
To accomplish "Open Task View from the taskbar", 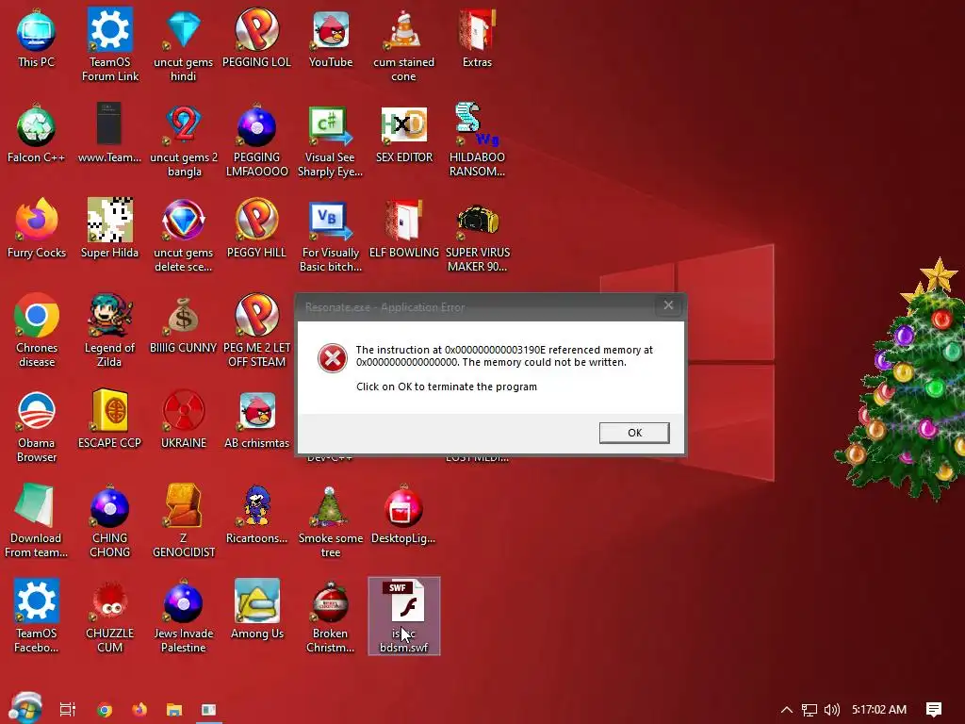I will pos(68,709).
